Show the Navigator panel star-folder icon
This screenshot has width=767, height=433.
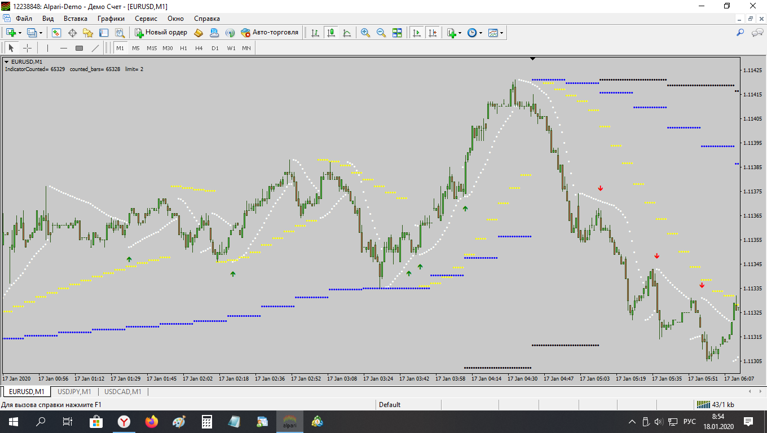pos(88,33)
